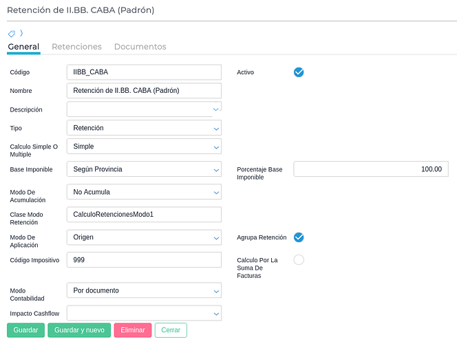Open the Documentos tab
The width and height of the screenshot is (457, 344).
pos(140,47)
